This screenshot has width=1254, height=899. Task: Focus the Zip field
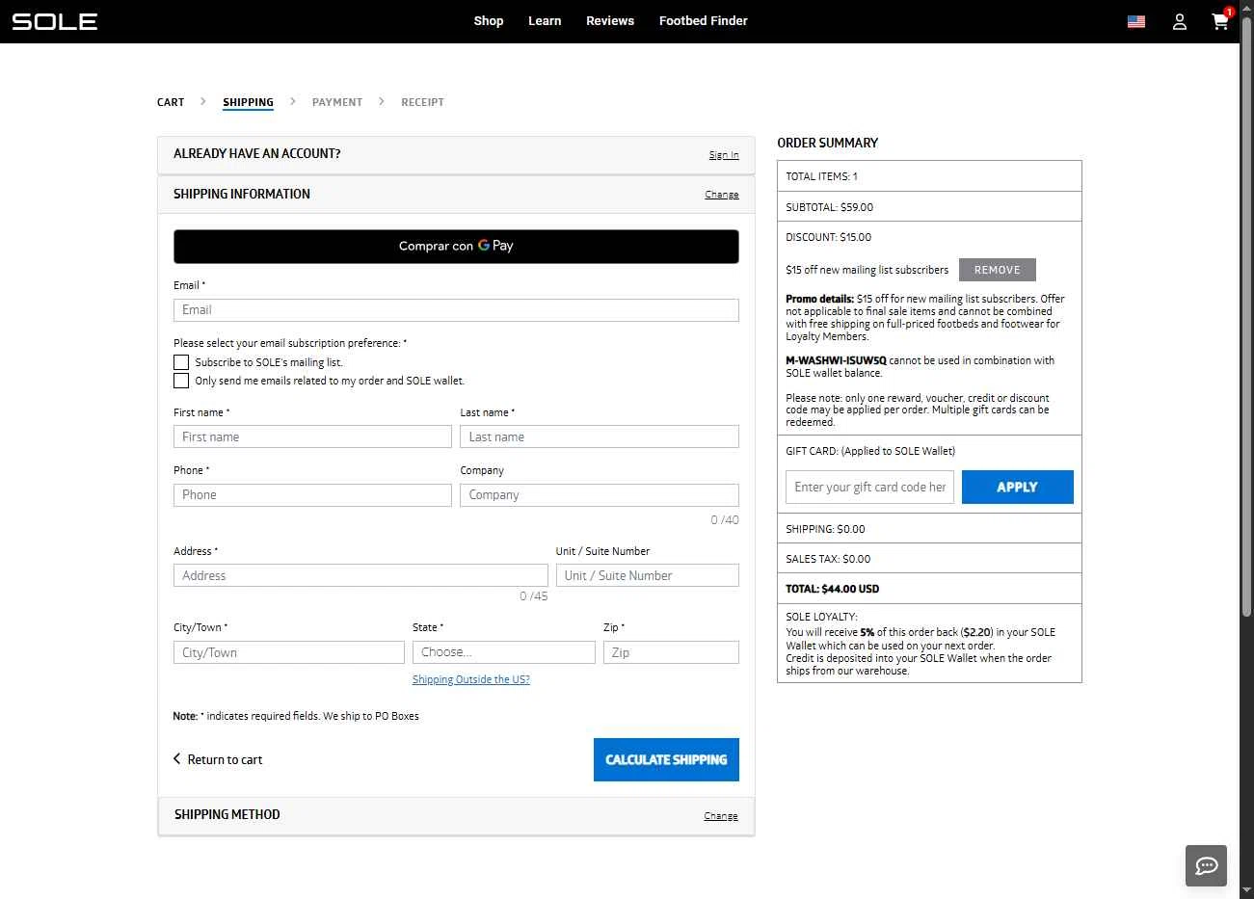pyautogui.click(x=671, y=652)
